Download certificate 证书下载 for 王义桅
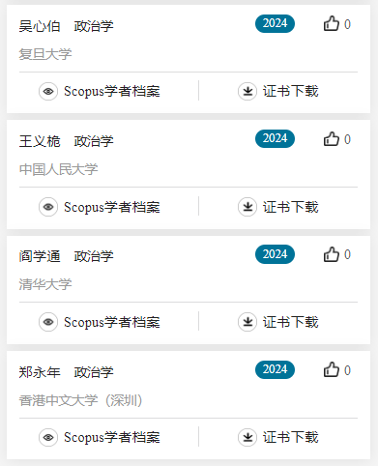Screen dimensions: 378x466 291,207
